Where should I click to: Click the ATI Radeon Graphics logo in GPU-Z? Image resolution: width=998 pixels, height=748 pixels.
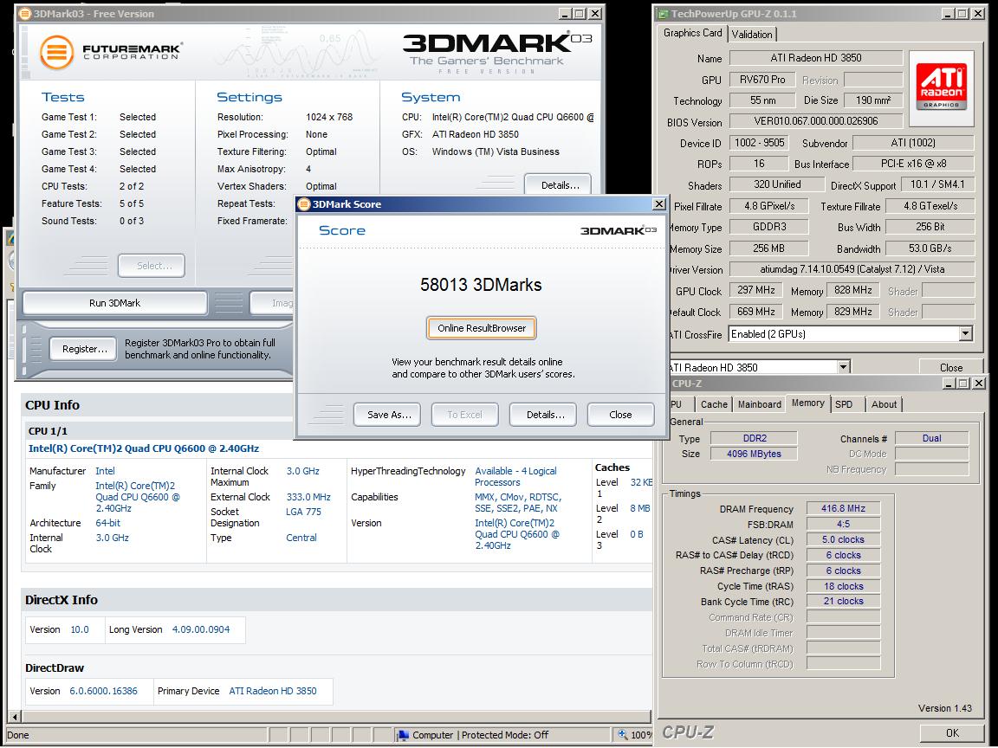coord(942,87)
